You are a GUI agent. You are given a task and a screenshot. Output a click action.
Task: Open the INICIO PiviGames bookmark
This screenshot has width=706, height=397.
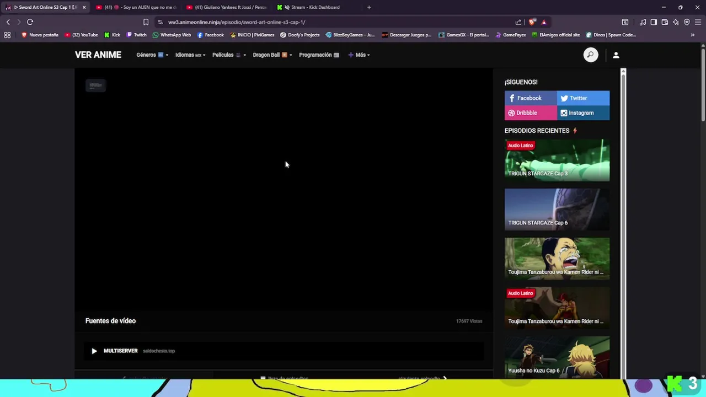pos(252,35)
